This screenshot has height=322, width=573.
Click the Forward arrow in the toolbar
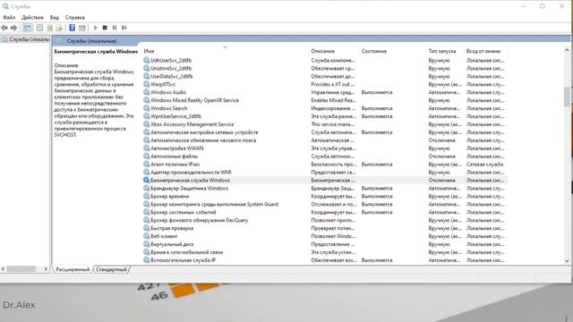pos(14,28)
